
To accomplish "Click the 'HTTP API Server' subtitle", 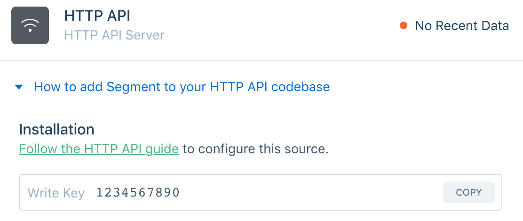I will click(114, 35).
